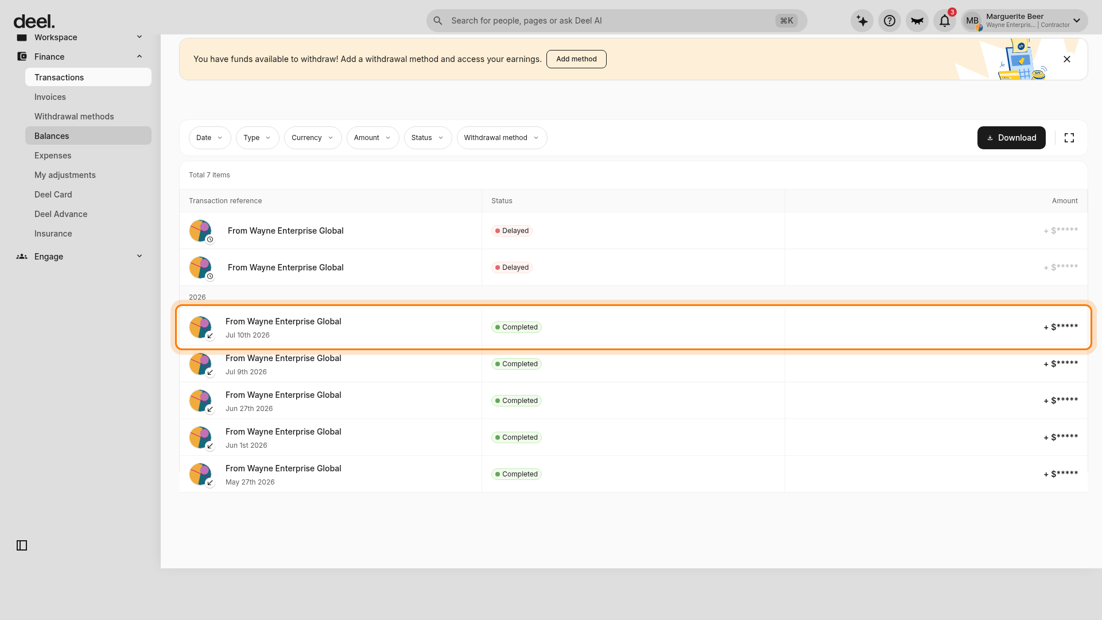Click the Completed badge for Jul 10th 2026
This screenshot has width=1102, height=620.
pos(517,327)
